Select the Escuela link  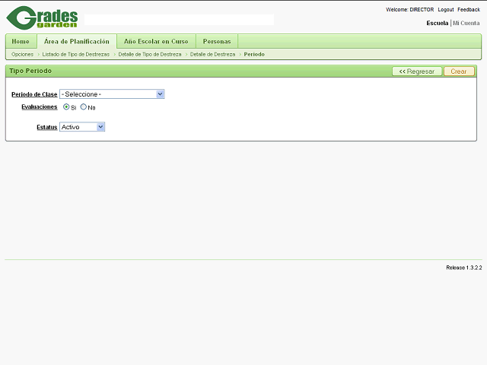pyautogui.click(x=438, y=23)
